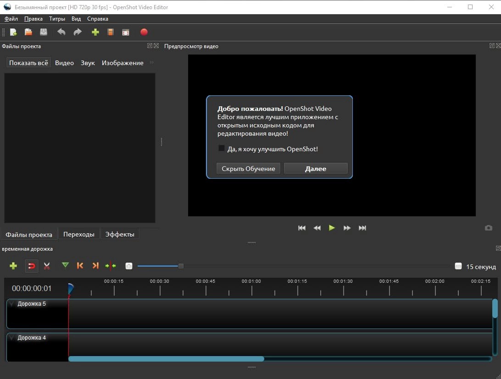Export video with the red circle button

144,32
